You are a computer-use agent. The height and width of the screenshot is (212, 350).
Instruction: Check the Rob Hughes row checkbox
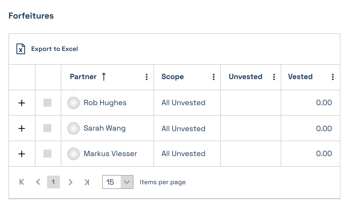(47, 103)
